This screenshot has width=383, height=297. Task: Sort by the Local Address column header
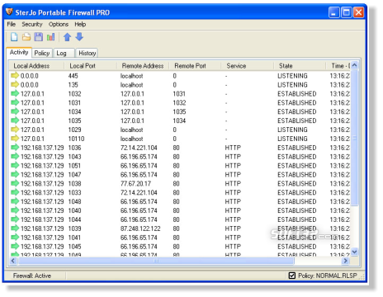[x=35, y=66]
